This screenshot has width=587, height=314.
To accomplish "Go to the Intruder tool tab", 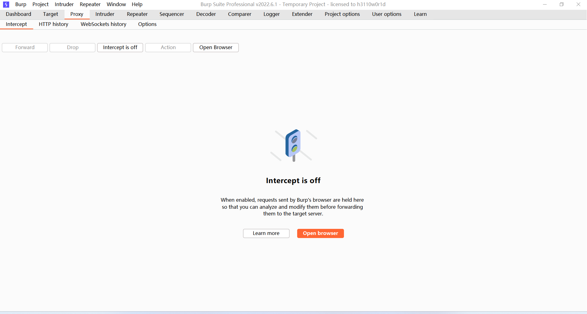I will point(105,14).
